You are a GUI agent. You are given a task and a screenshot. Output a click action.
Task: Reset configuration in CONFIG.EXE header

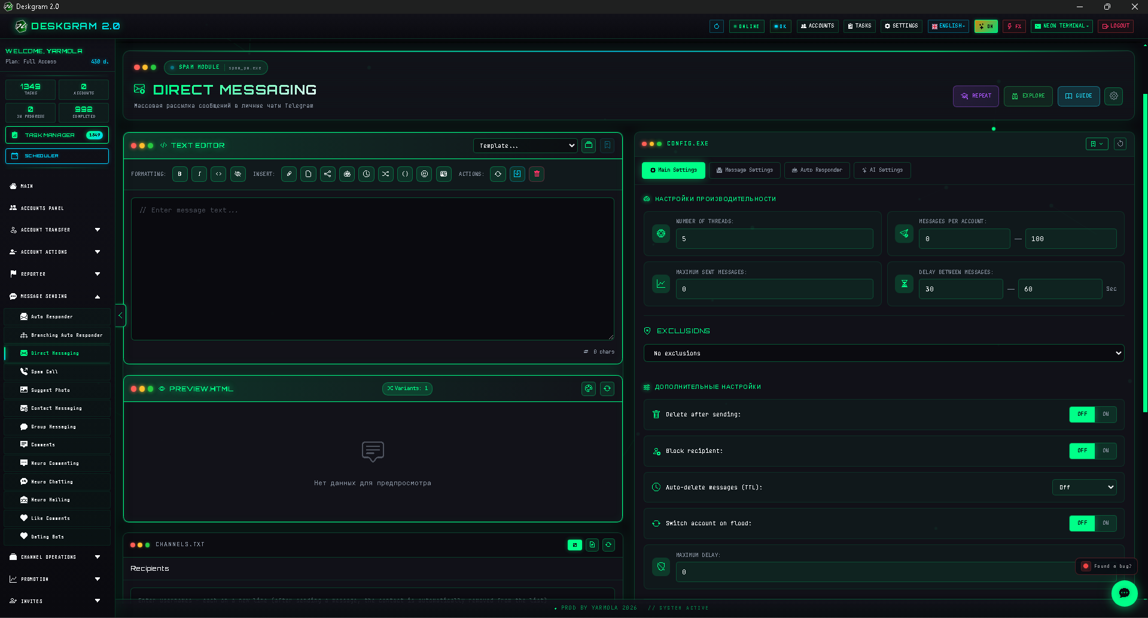click(1120, 144)
